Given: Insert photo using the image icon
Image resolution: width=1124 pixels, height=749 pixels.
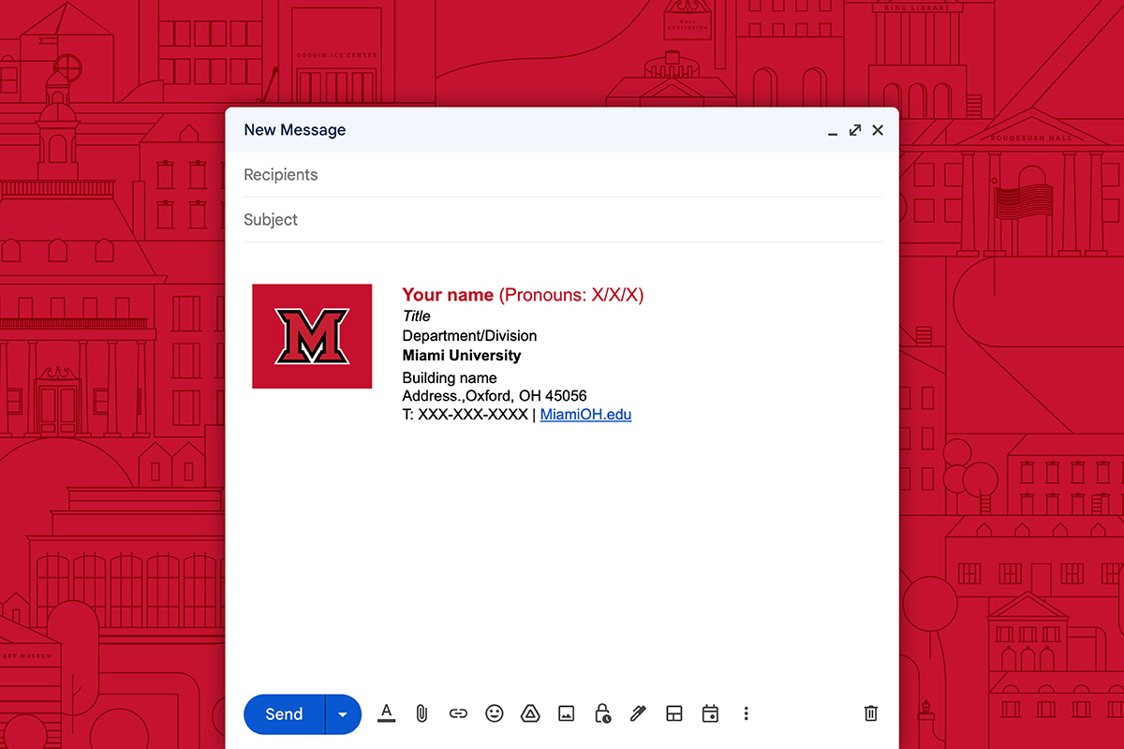Looking at the screenshot, I should (566, 713).
